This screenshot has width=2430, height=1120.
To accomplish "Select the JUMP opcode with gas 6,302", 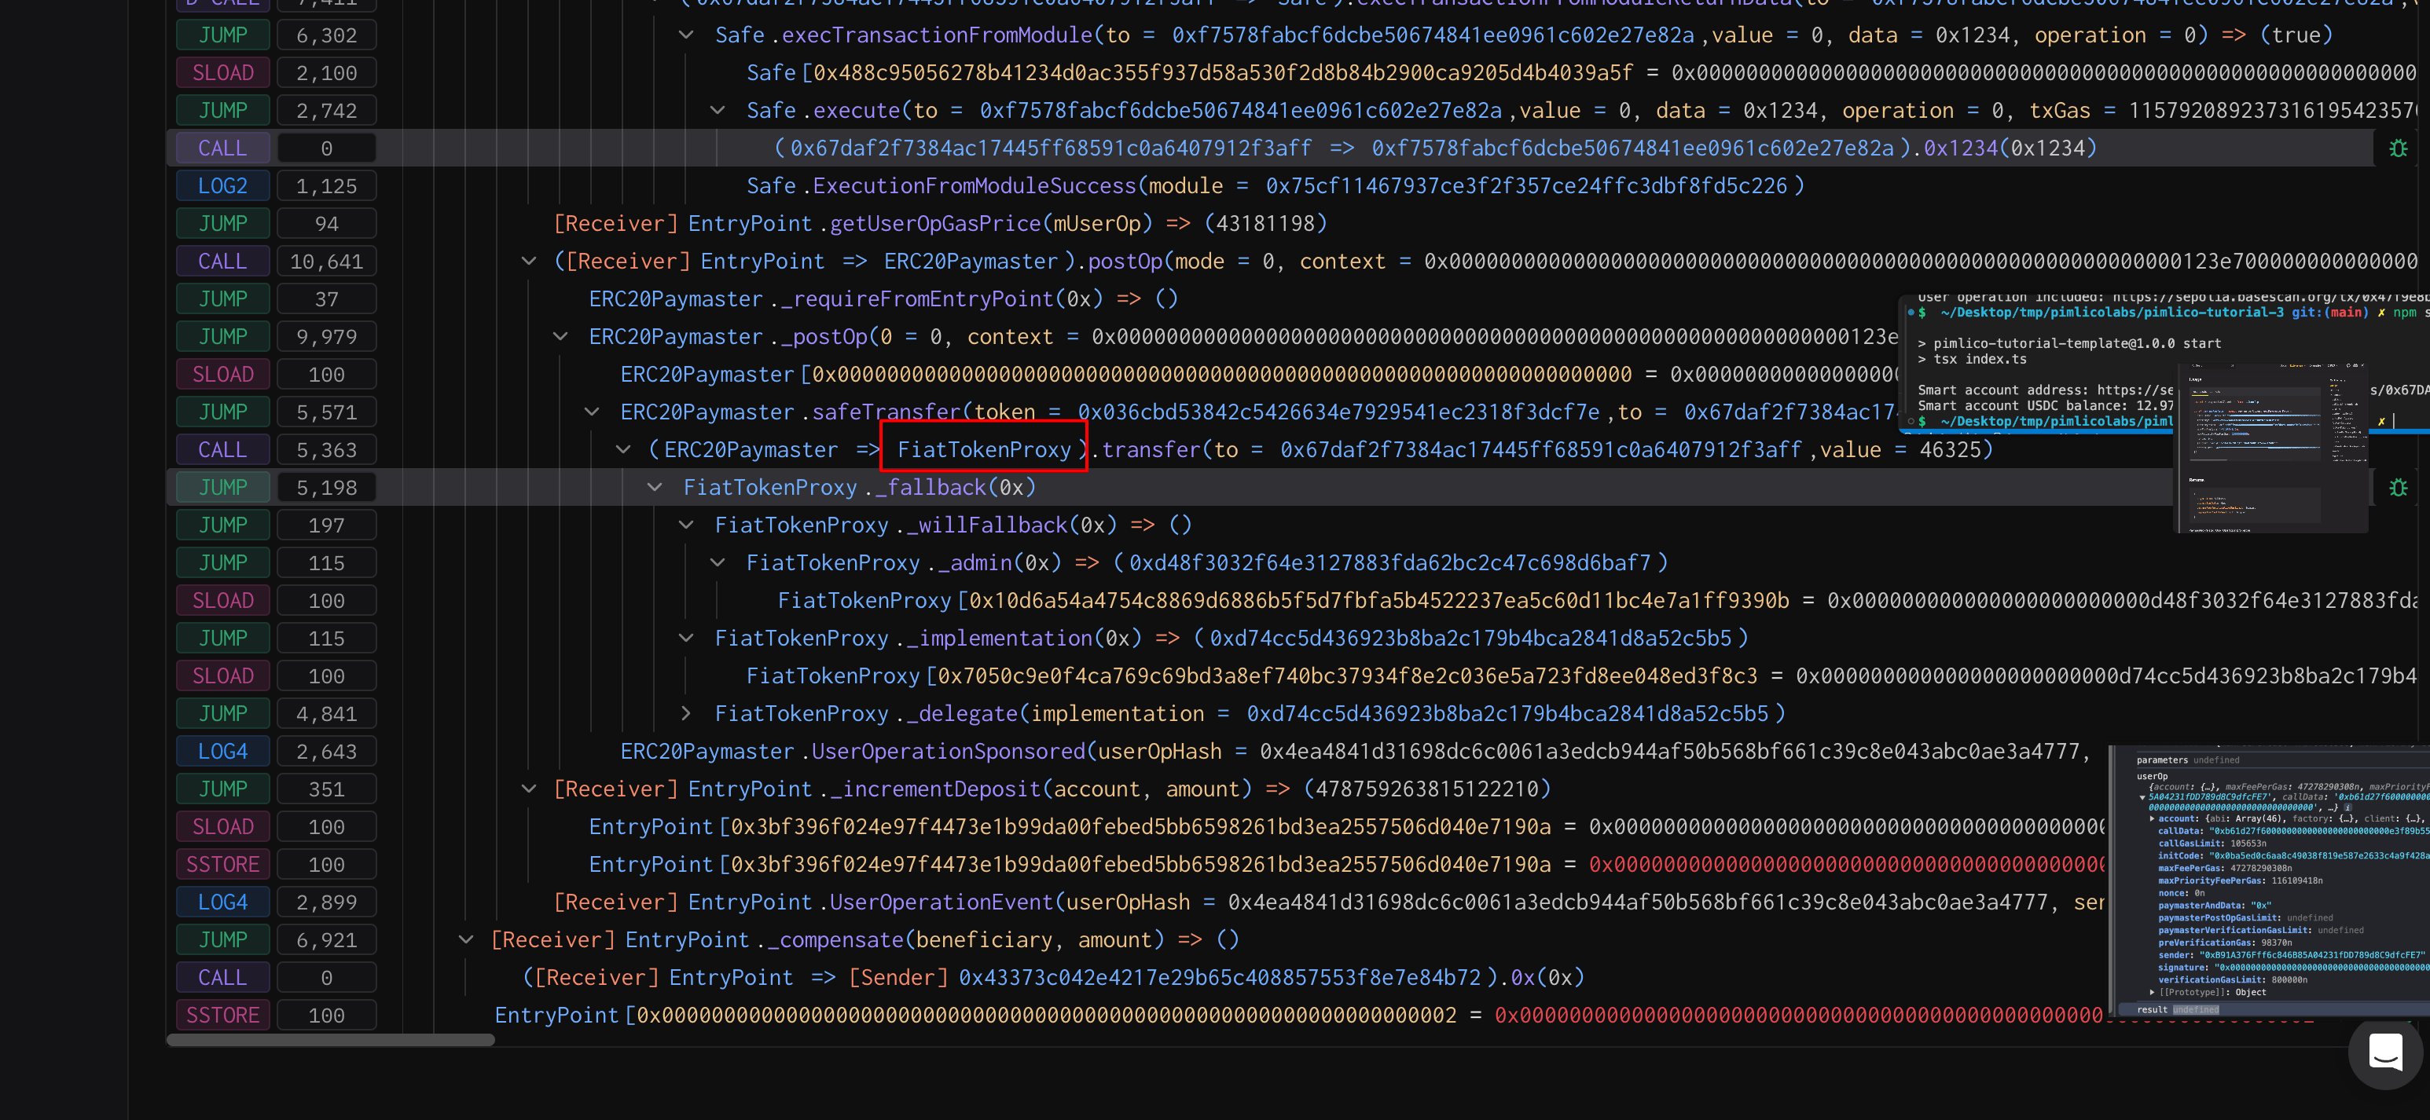I will tap(222, 35).
